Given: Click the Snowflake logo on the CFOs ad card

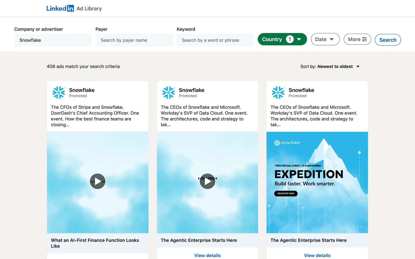Looking at the screenshot, I should [x=59, y=92].
